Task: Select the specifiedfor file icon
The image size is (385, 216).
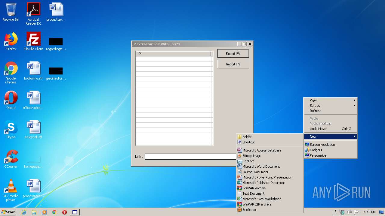Action: [56, 73]
